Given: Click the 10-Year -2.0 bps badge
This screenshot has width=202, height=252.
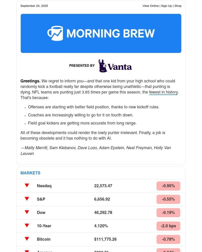Looking at the screenshot, I should pos(168,226).
